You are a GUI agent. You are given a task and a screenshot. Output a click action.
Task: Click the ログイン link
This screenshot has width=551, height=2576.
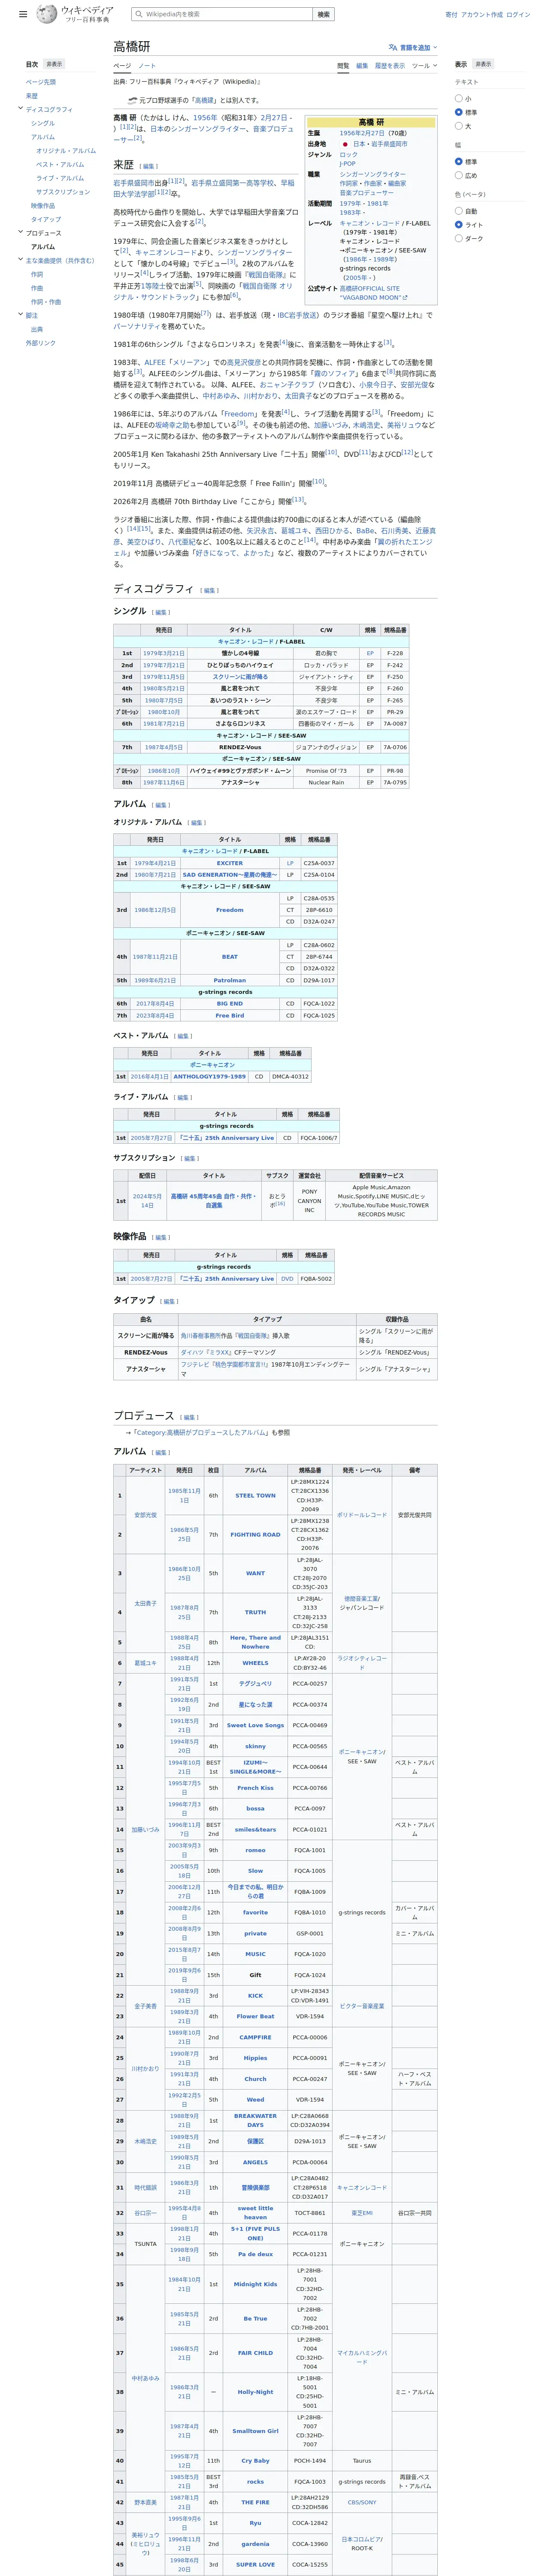pyautogui.click(x=518, y=15)
